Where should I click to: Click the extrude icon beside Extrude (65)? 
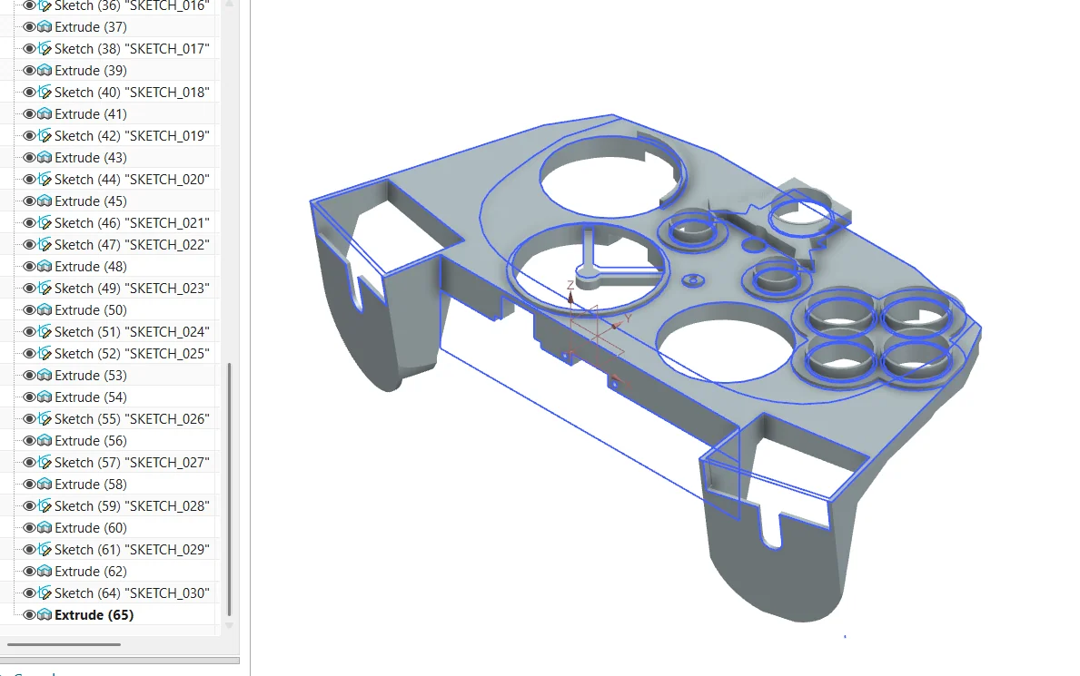[x=45, y=614]
